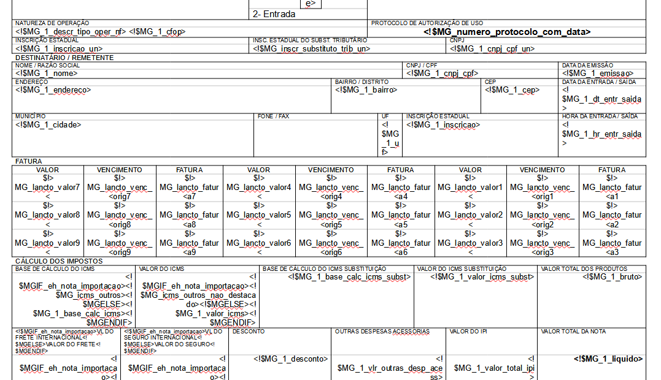Click the $MG_icms_outros placeholder
This screenshot has width=661, height=380.
[x=88, y=295]
